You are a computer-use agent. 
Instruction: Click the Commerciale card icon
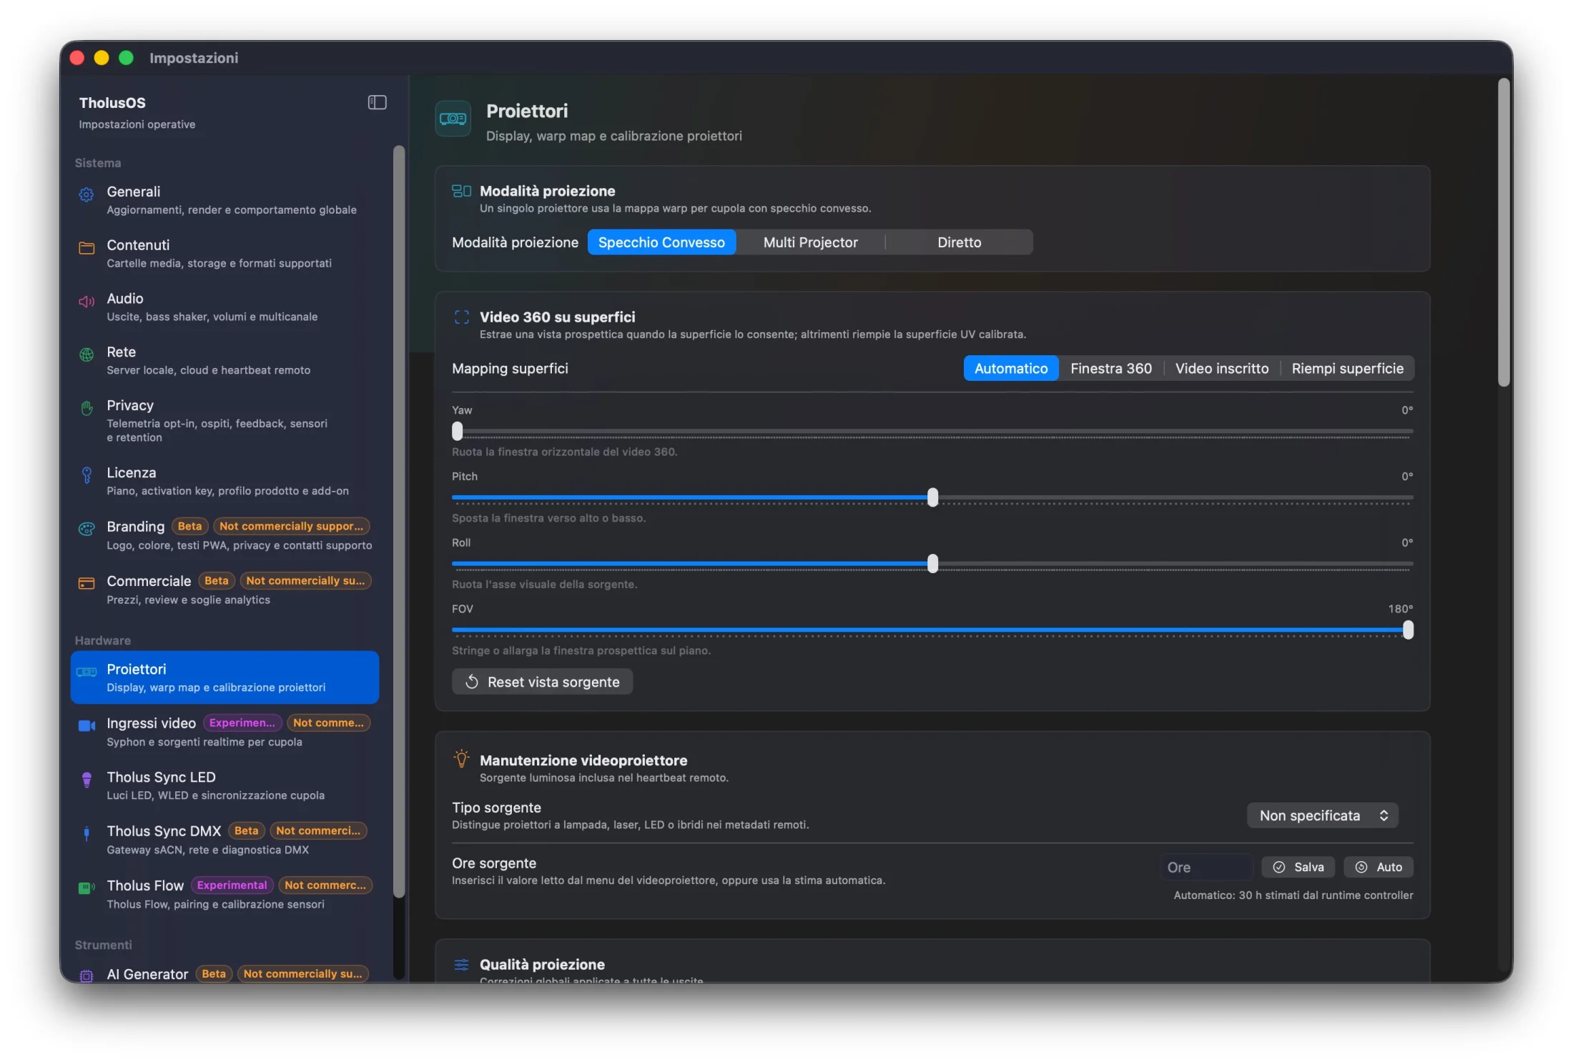[x=87, y=583]
